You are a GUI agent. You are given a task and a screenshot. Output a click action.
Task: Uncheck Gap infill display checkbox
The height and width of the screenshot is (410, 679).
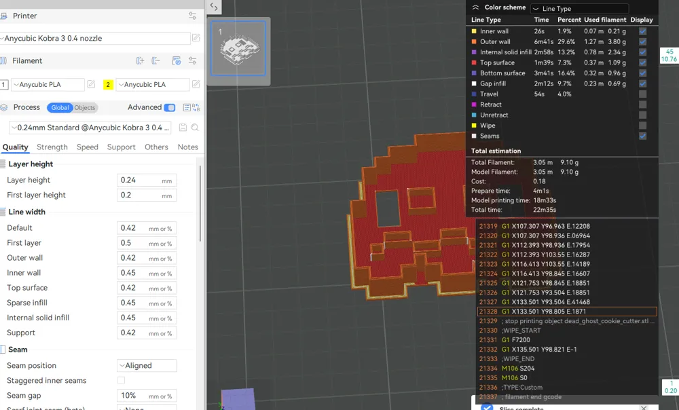tap(642, 83)
